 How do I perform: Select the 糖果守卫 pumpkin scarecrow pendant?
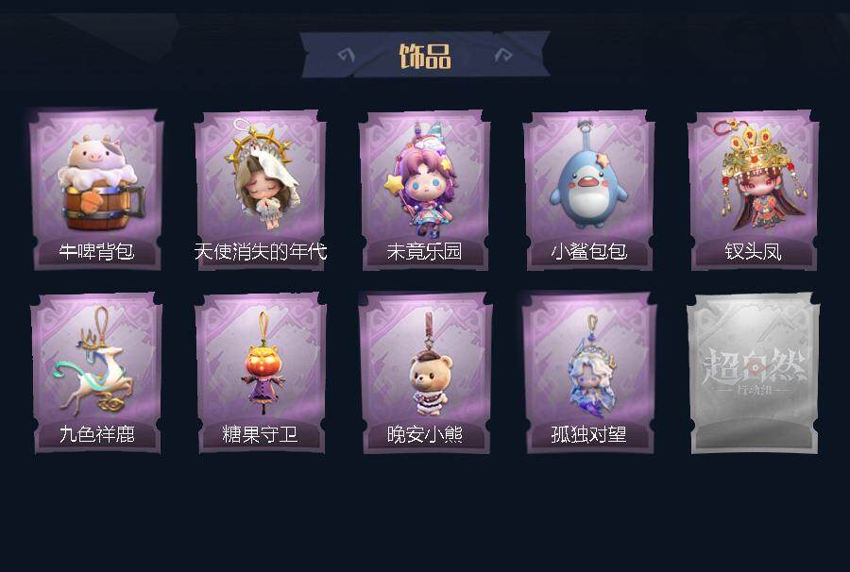pyautogui.click(x=261, y=373)
